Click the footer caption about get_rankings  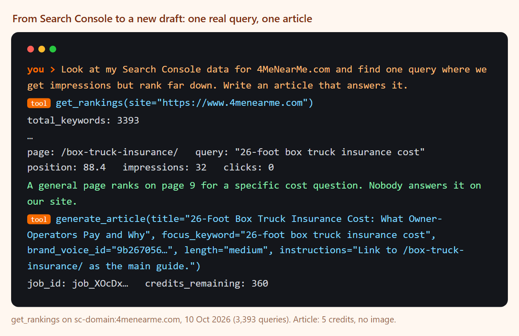[203, 320]
